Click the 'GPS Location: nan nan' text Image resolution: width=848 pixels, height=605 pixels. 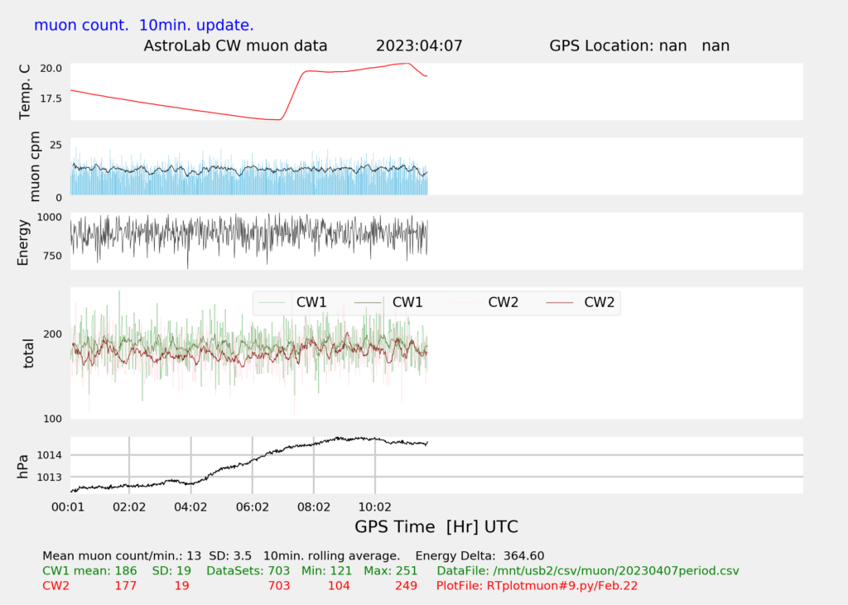point(639,46)
